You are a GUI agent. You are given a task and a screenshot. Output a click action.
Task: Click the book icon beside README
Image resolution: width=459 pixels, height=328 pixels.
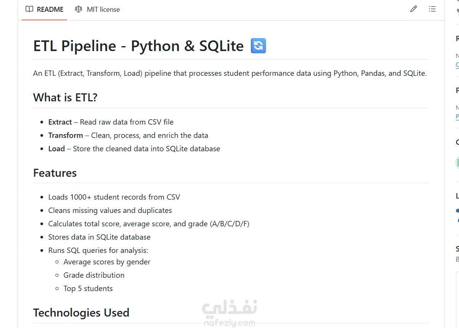[x=29, y=9]
